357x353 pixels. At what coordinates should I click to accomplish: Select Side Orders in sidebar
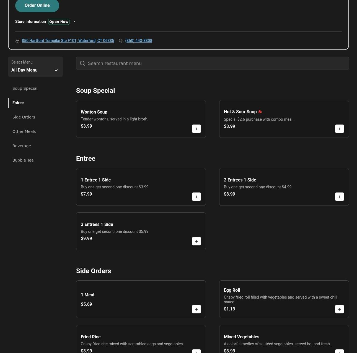point(24,117)
